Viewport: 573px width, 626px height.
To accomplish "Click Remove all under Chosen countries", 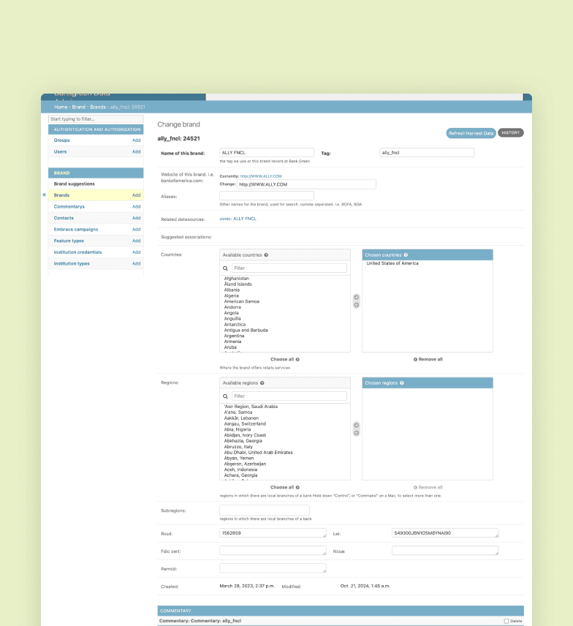I will 428,359.
